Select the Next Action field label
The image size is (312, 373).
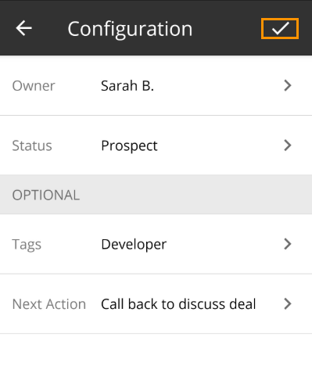click(x=49, y=304)
